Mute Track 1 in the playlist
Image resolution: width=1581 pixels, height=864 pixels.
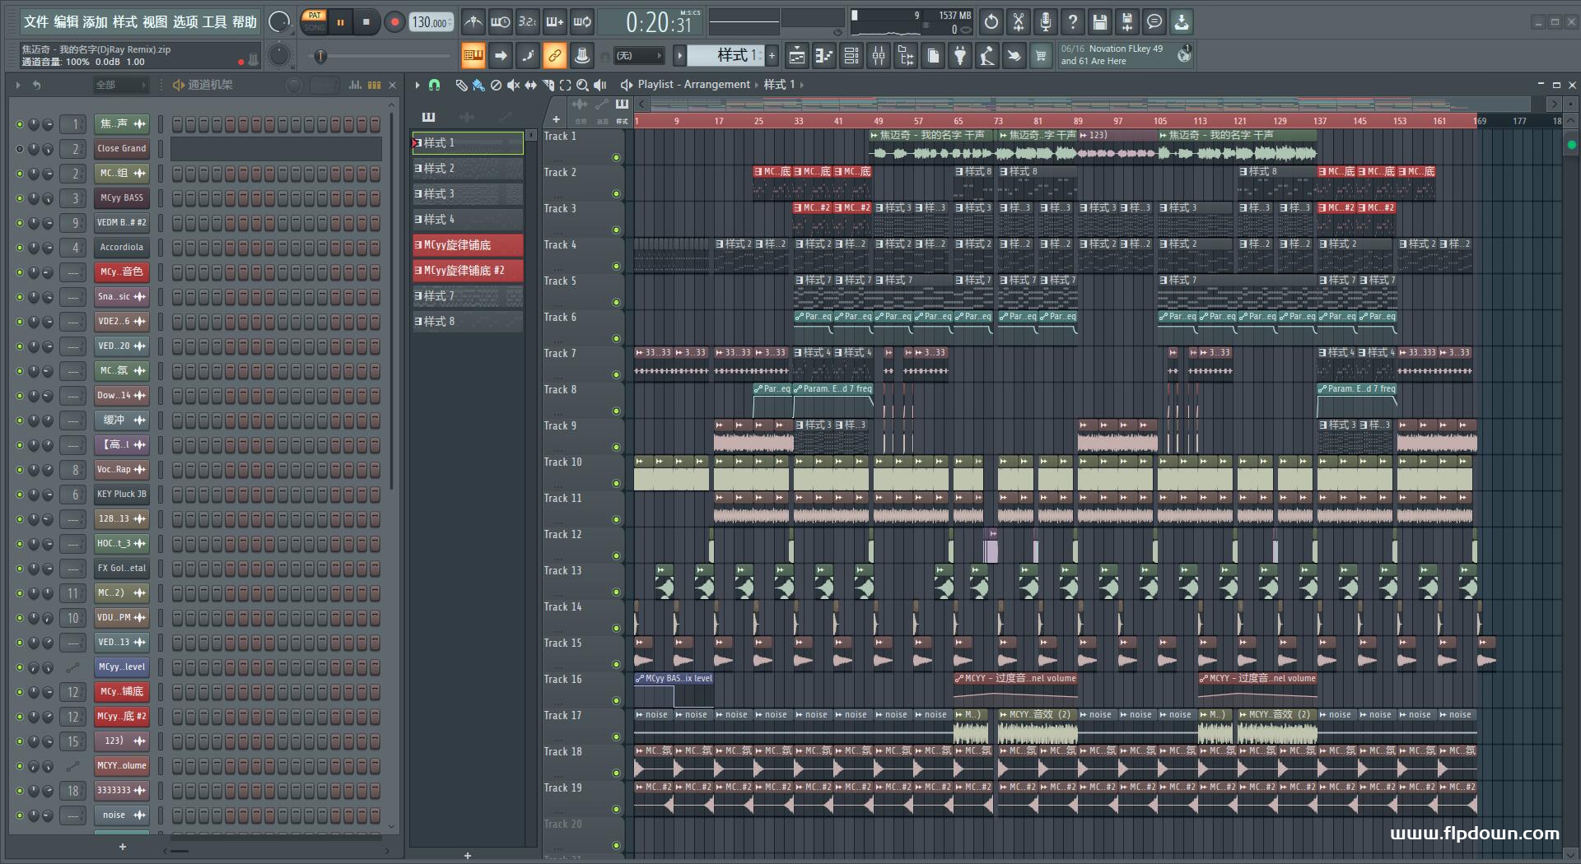point(616,158)
